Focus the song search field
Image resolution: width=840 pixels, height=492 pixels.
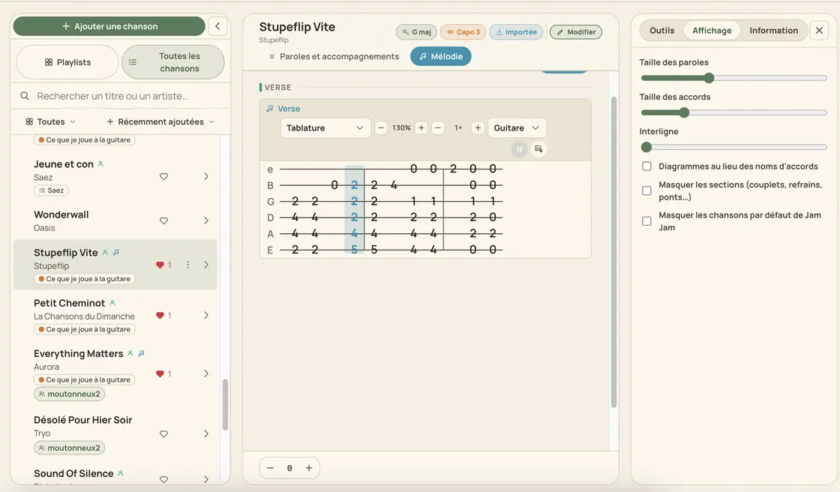(121, 96)
